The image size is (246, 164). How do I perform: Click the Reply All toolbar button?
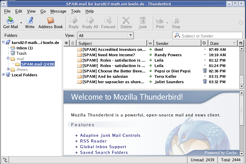(x=90, y=22)
